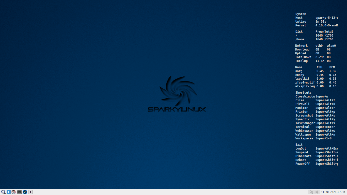Click the "Synaptic" shortcut label

pyautogui.click(x=303, y=119)
